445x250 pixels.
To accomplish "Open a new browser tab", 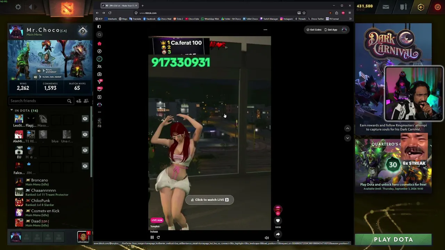I will point(143,6).
